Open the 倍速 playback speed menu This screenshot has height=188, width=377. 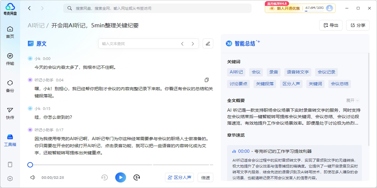pyautogui.click(x=205, y=177)
